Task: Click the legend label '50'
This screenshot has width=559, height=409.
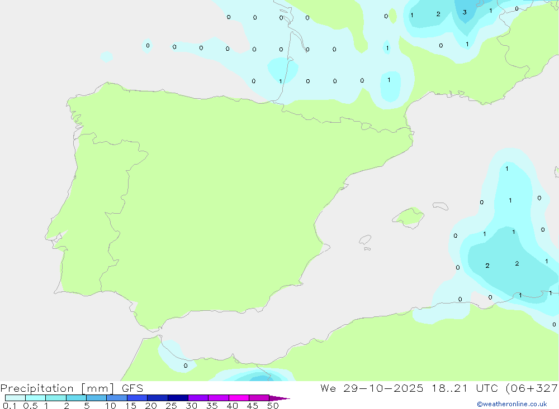Action: (x=273, y=406)
